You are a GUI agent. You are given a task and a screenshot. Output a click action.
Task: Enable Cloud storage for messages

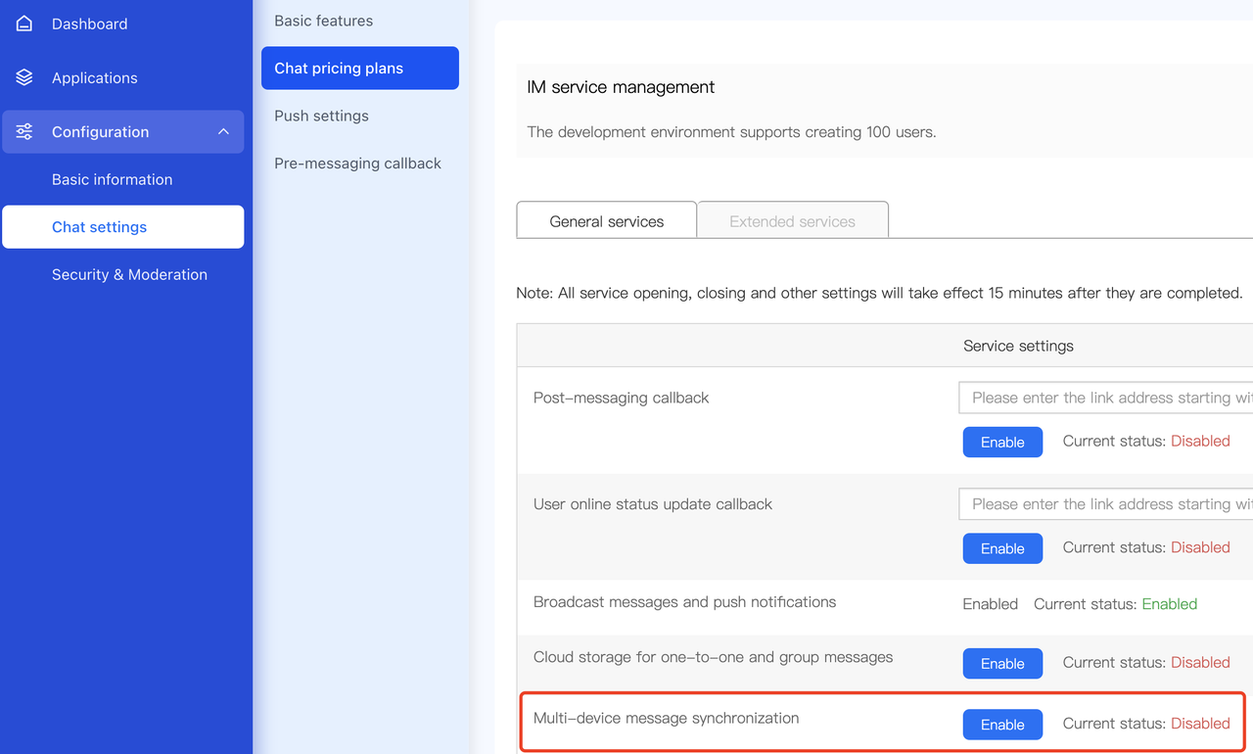click(1002, 664)
